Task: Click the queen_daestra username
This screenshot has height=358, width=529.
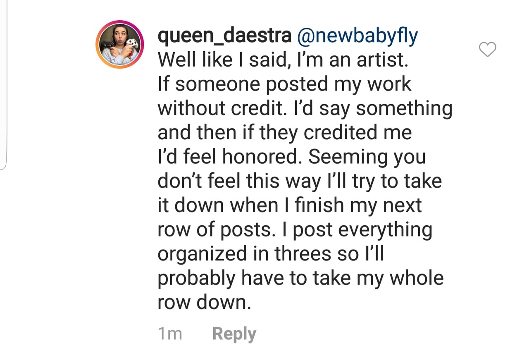Action: tap(224, 36)
